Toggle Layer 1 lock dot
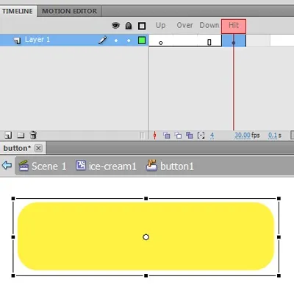 (x=129, y=41)
